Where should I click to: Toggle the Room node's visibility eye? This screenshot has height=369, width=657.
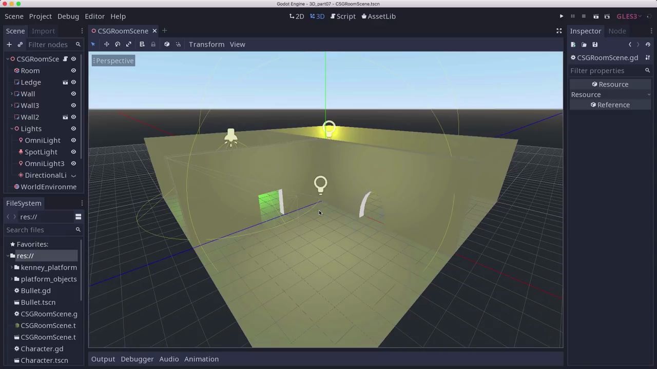click(73, 71)
